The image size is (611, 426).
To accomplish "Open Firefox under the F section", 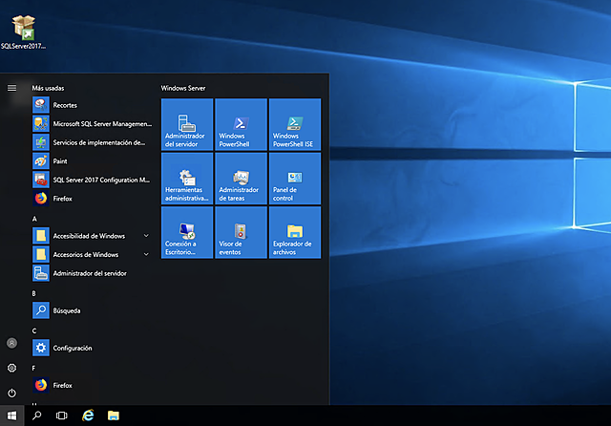I will point(93,386).
